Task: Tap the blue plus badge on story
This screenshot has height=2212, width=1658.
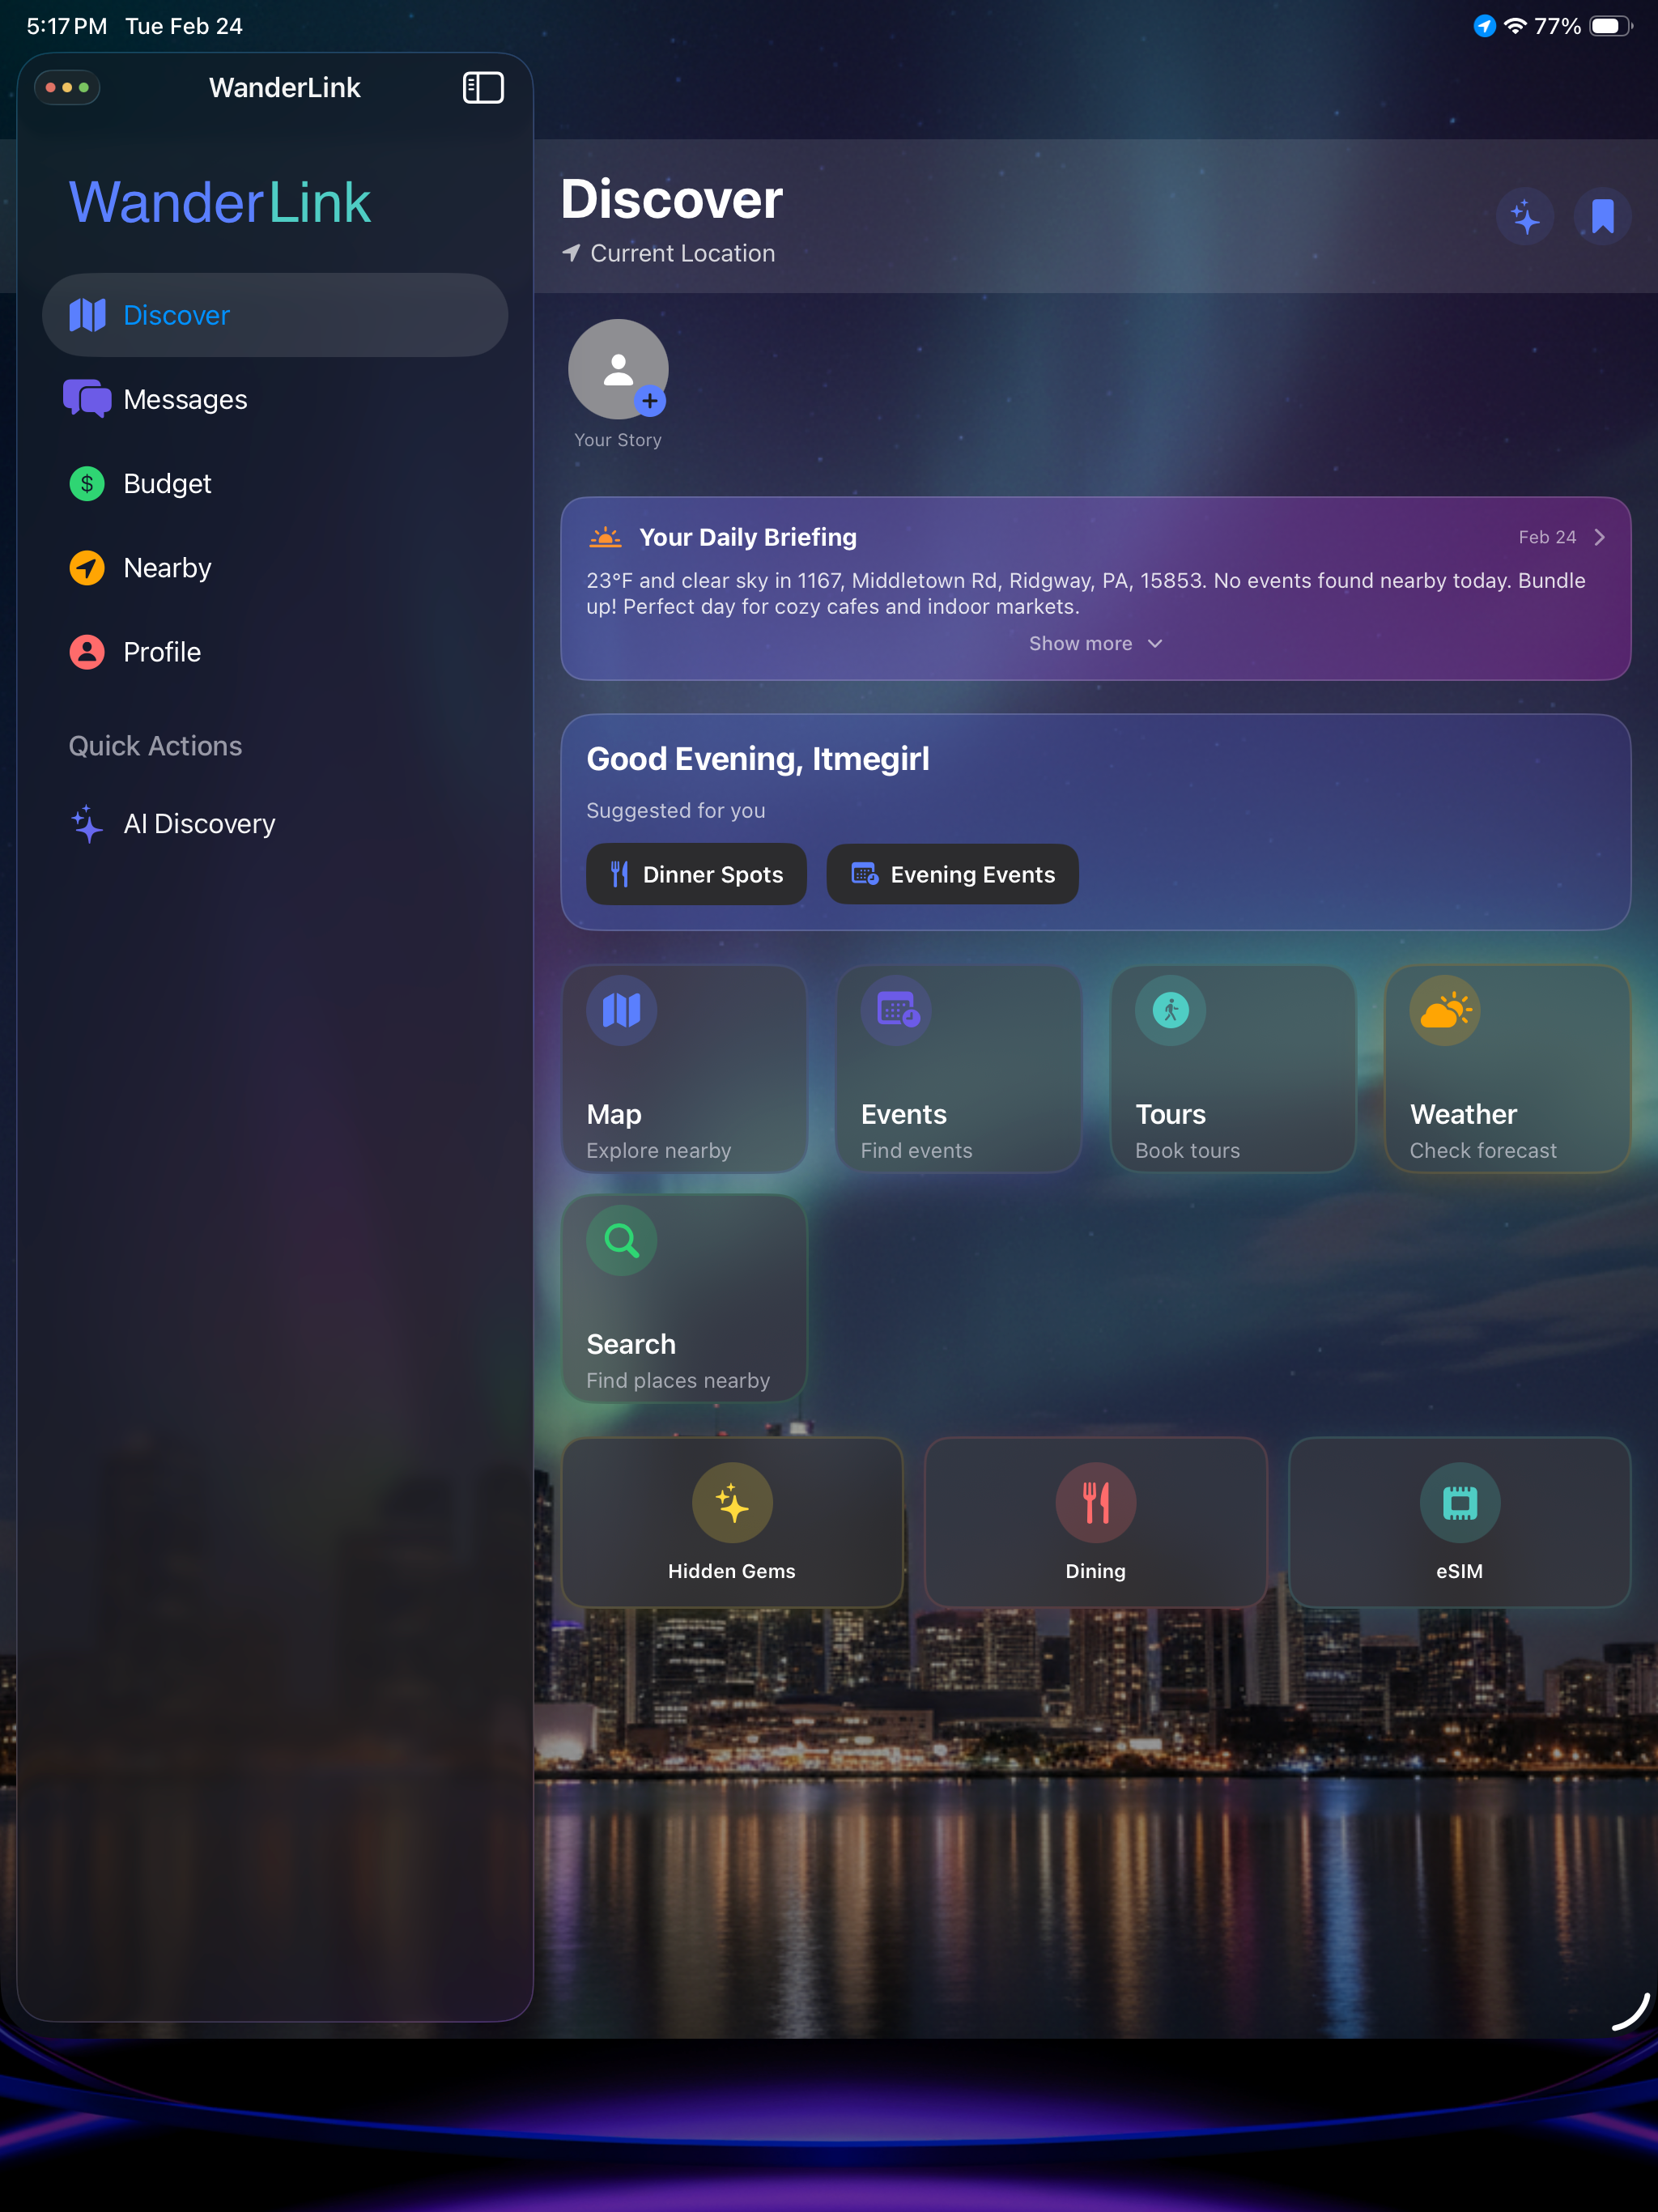Action: pos(650,401)
